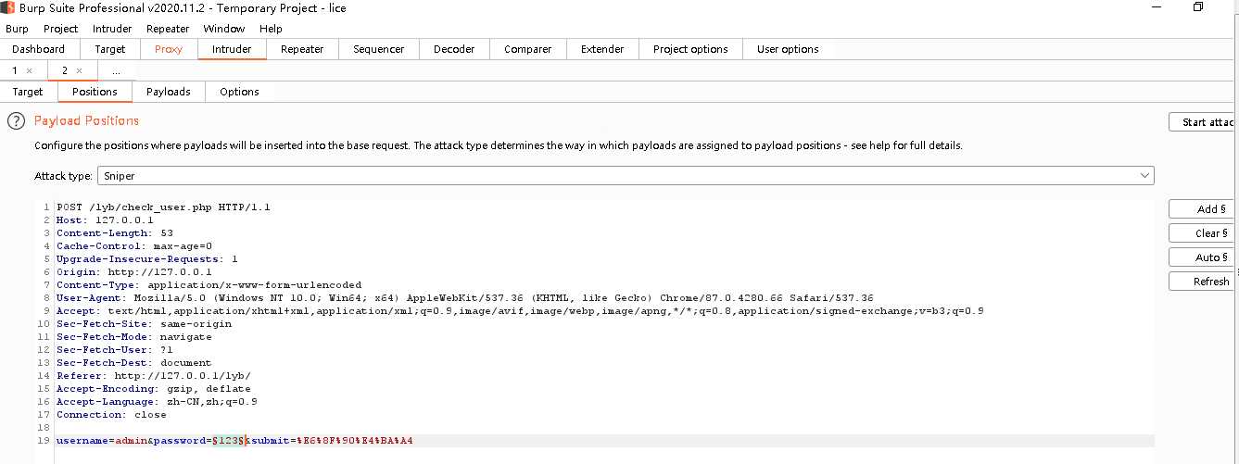Click the Sec-Fetch-User line
This screenshot has width=1239, height=464.
[115, 350]
